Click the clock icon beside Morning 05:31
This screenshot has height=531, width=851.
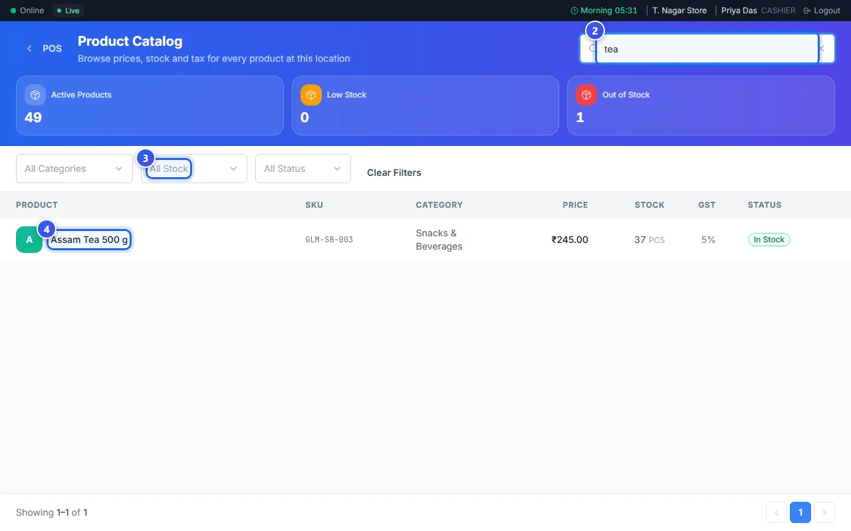pos(574,11)
